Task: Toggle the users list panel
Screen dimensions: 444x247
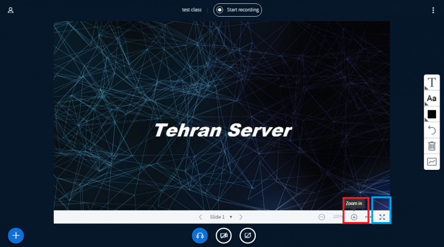Action: click(11, 10)
